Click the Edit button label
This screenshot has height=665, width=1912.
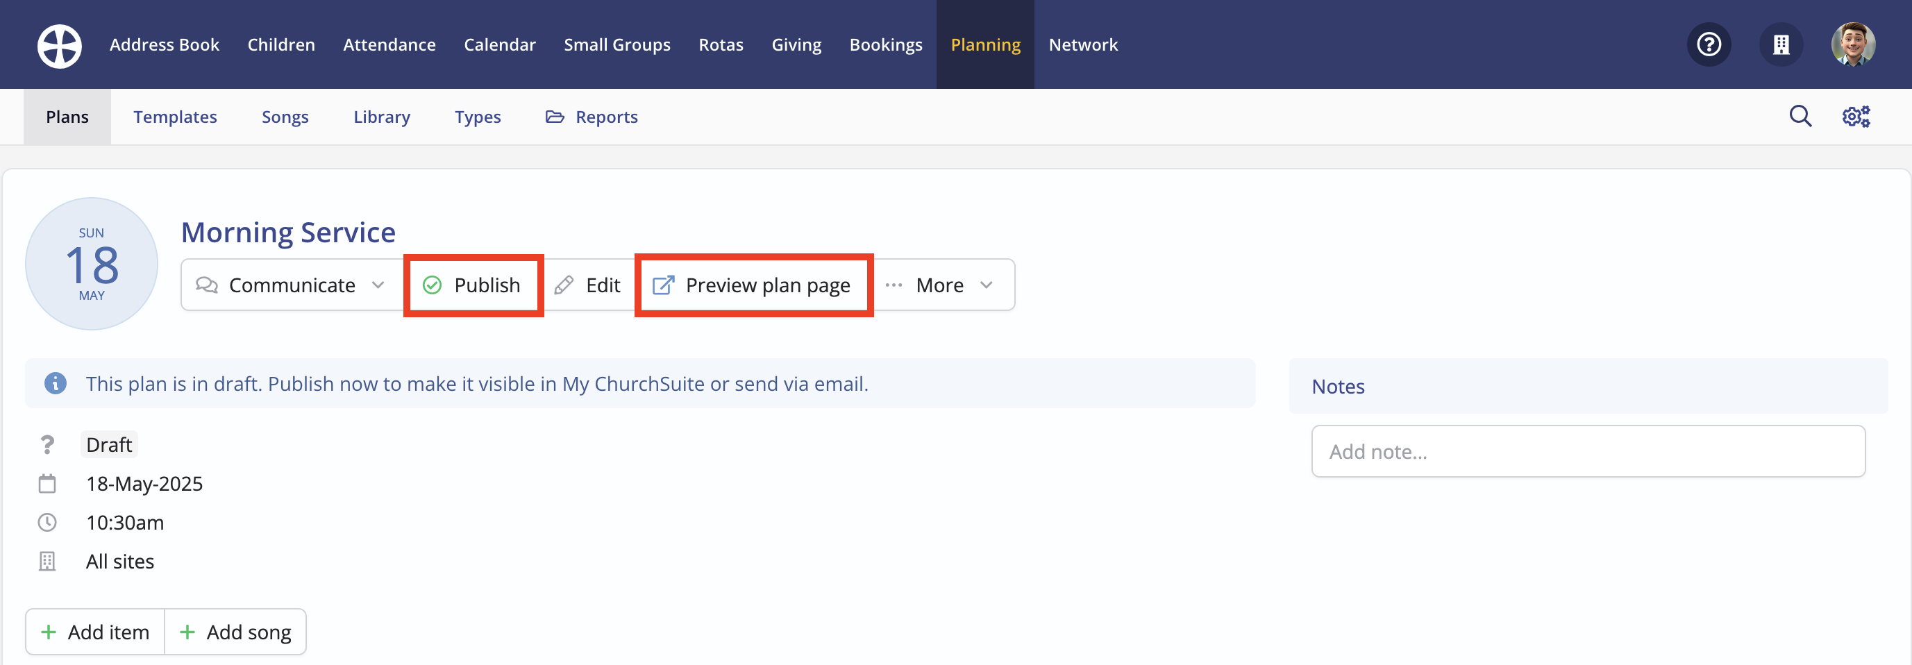coord(603,285)
